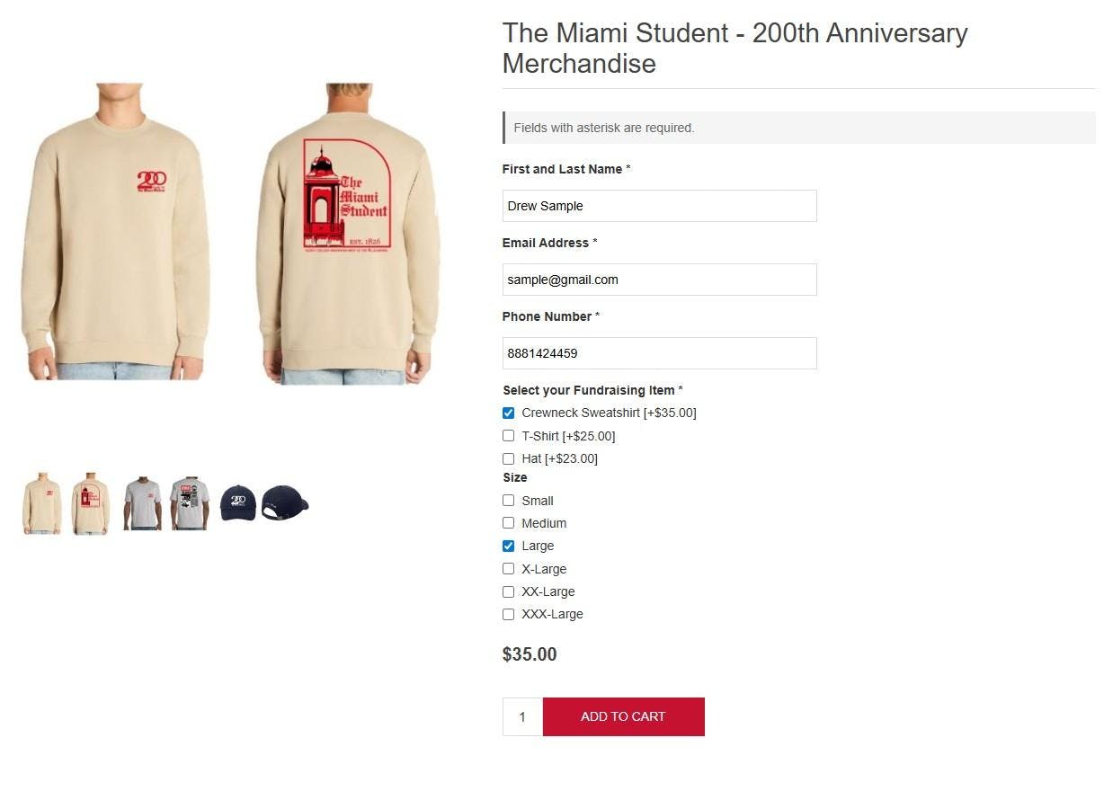The height and width of the screenshot is (791, 1104).
Task: Uncheck the Large size checkbox
Action: pyautogui.click(x=509, y=547)
